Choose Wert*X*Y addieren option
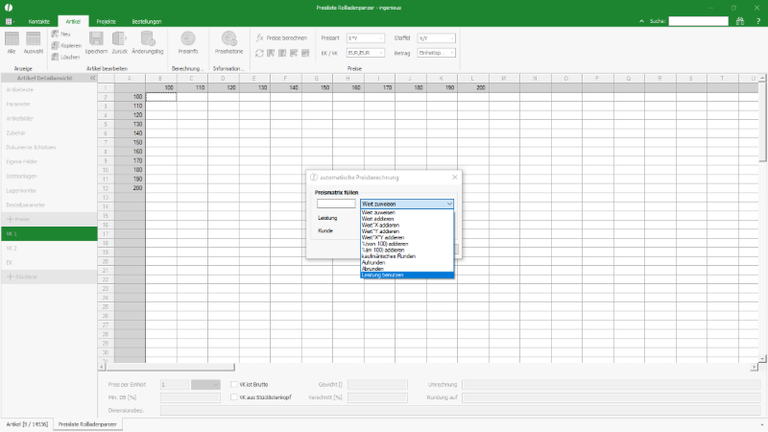768x432 pixels. pos(407,237)
